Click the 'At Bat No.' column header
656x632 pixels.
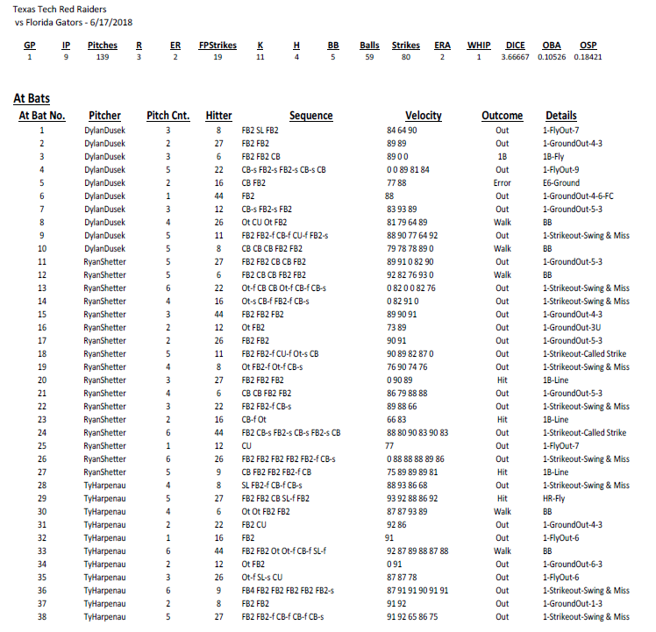42,116
